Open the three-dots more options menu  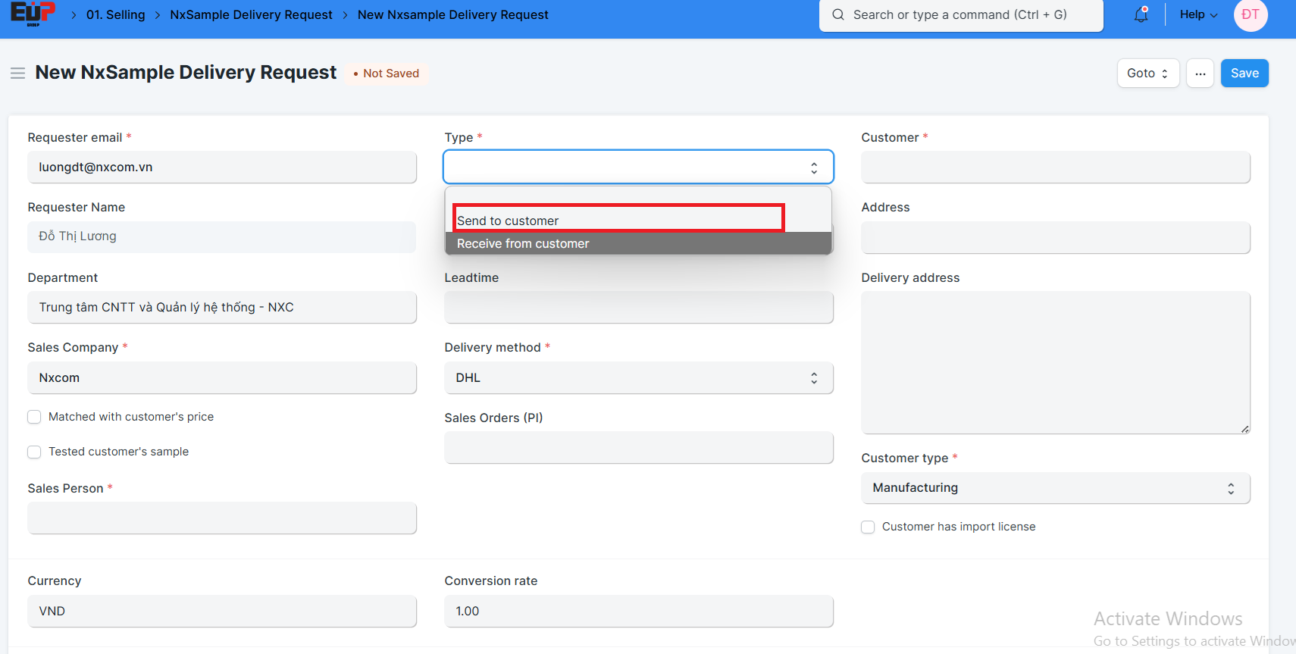(1200, 74)
